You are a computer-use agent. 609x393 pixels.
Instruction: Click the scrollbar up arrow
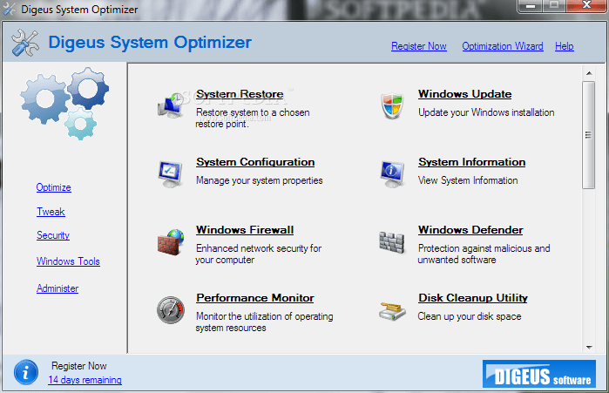click(589, 73)
